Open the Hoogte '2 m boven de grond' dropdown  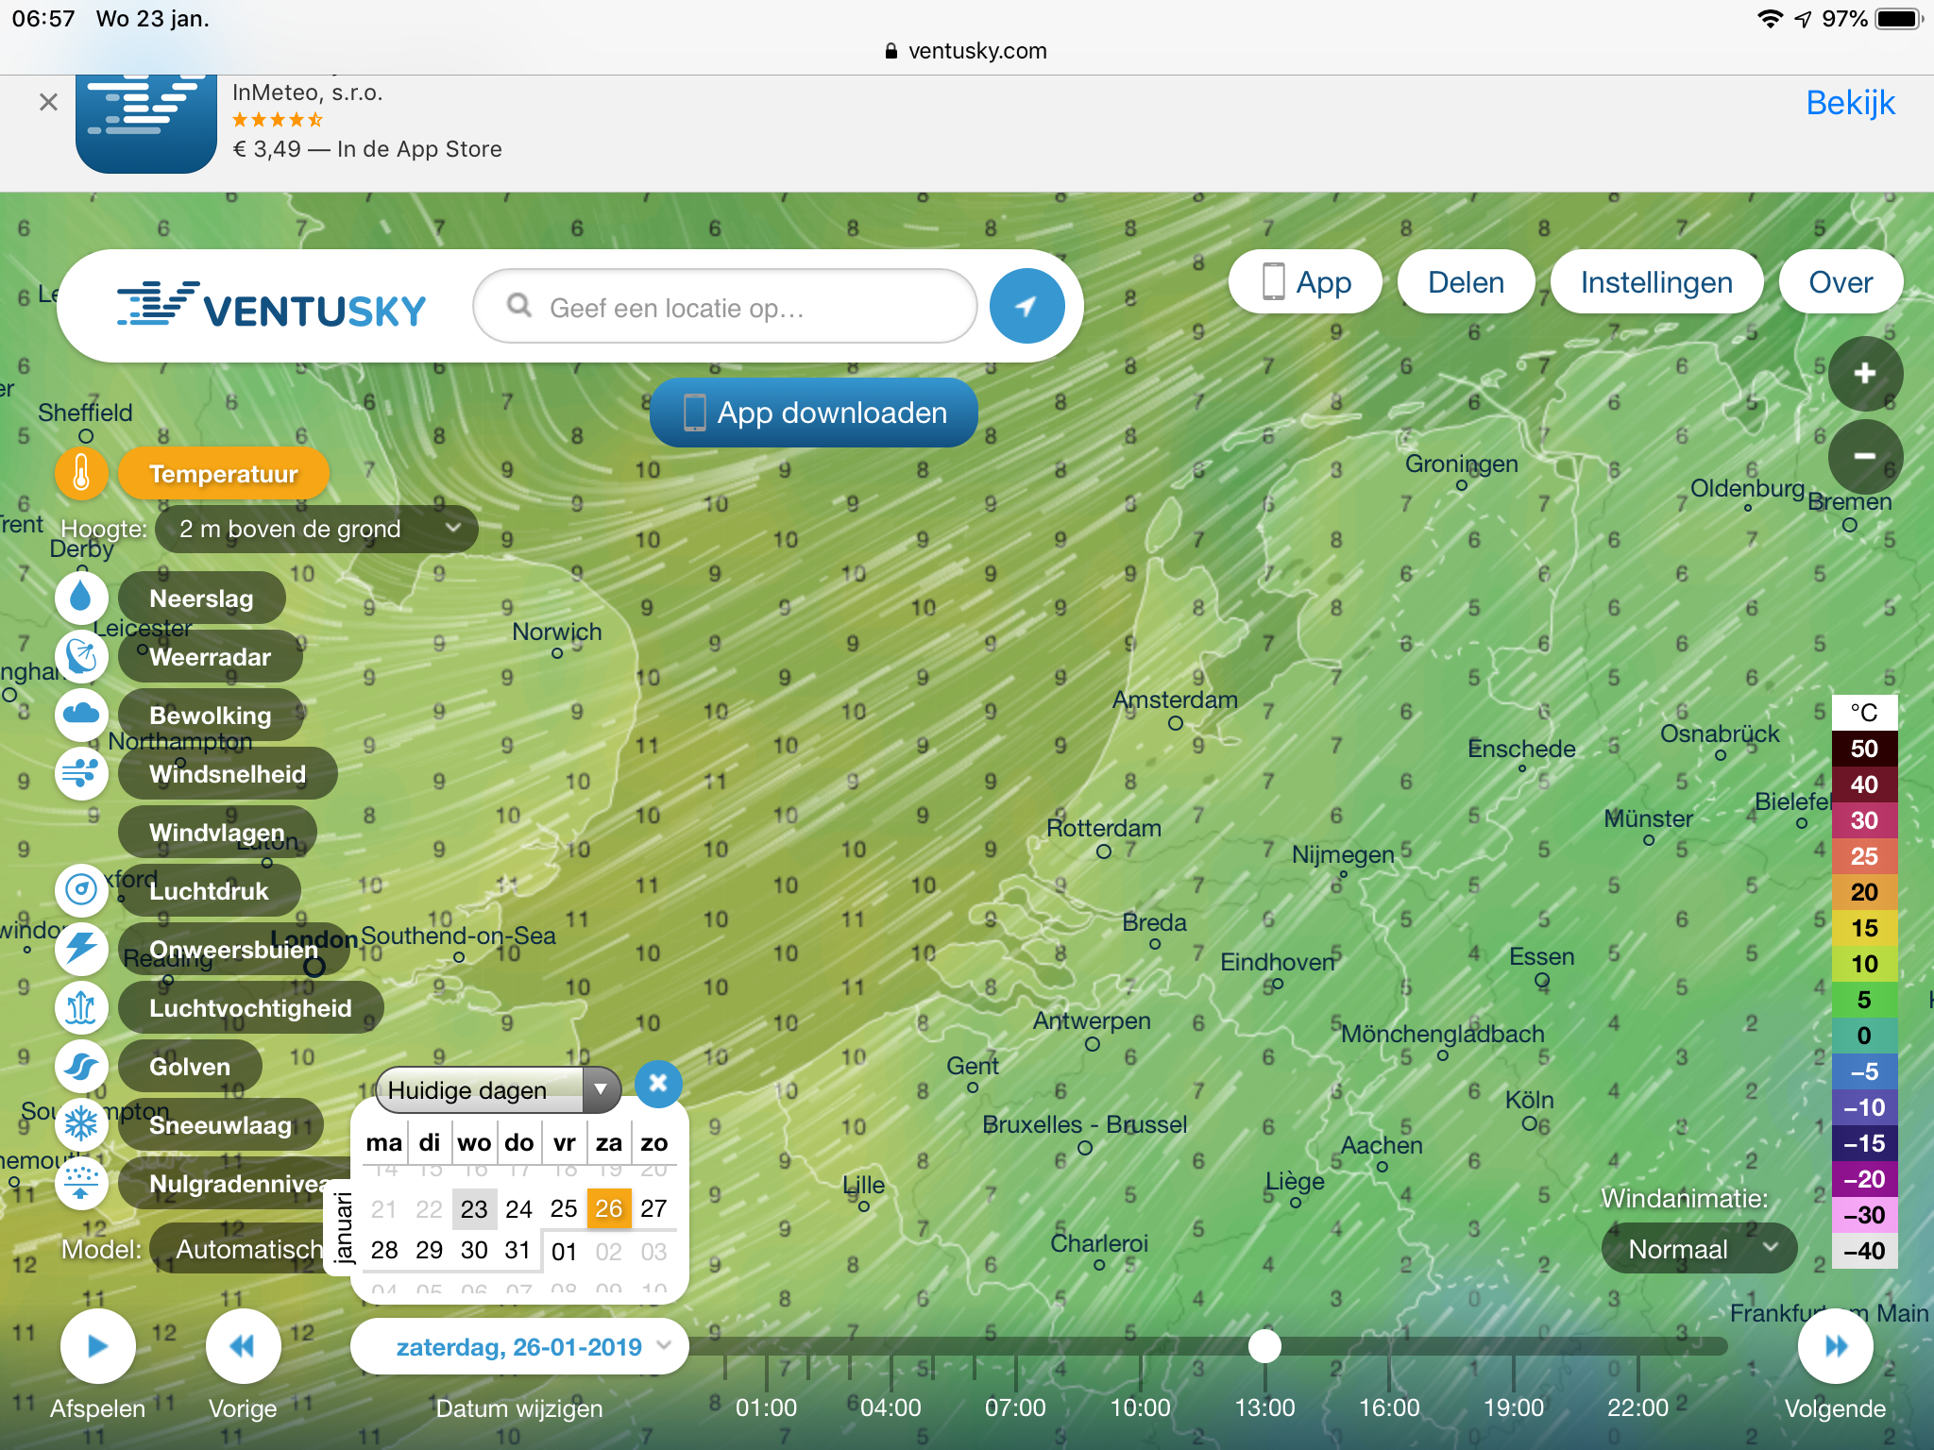tap(316, 529)
